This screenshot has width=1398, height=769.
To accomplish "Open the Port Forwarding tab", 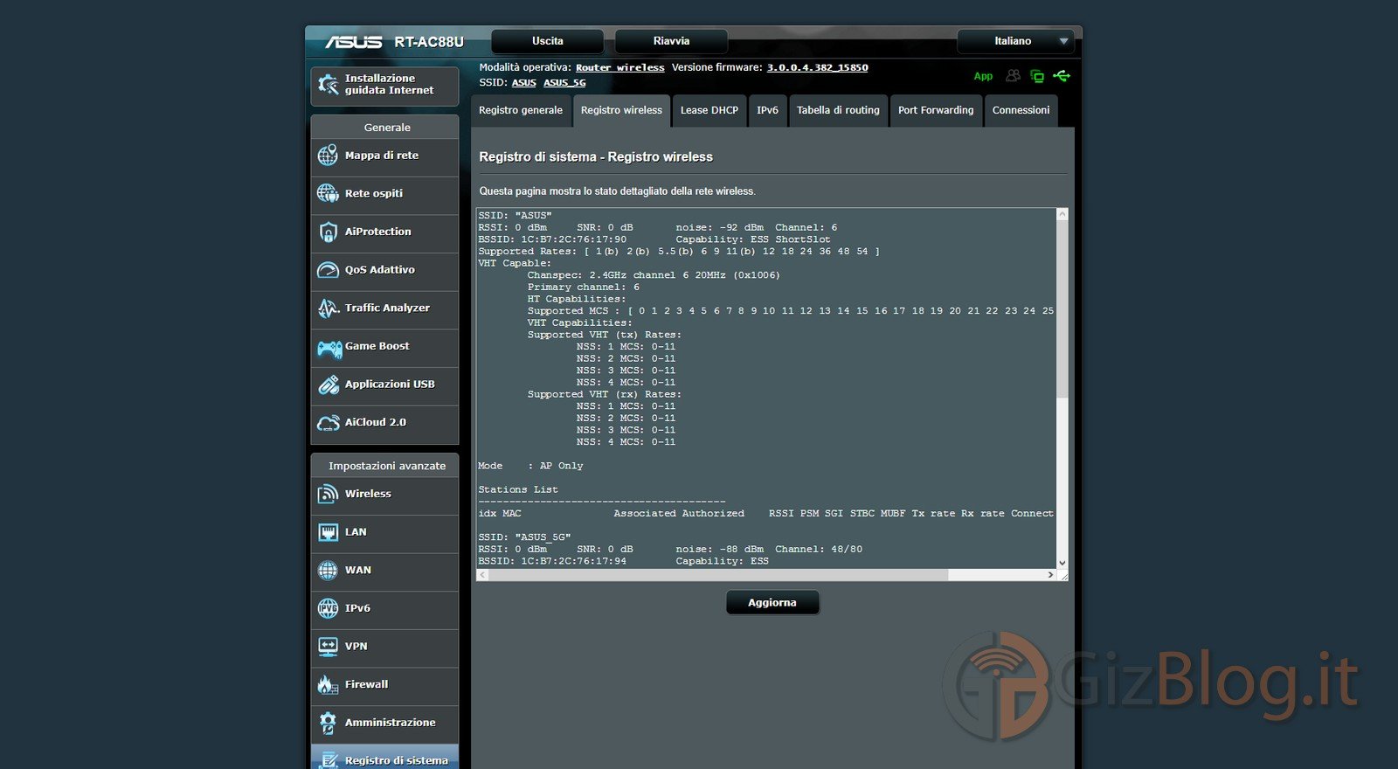I will (x=936, y=110).
